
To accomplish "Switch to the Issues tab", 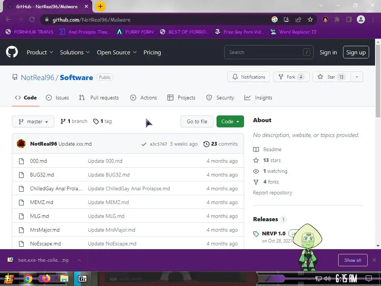I will tap(57, 98).
